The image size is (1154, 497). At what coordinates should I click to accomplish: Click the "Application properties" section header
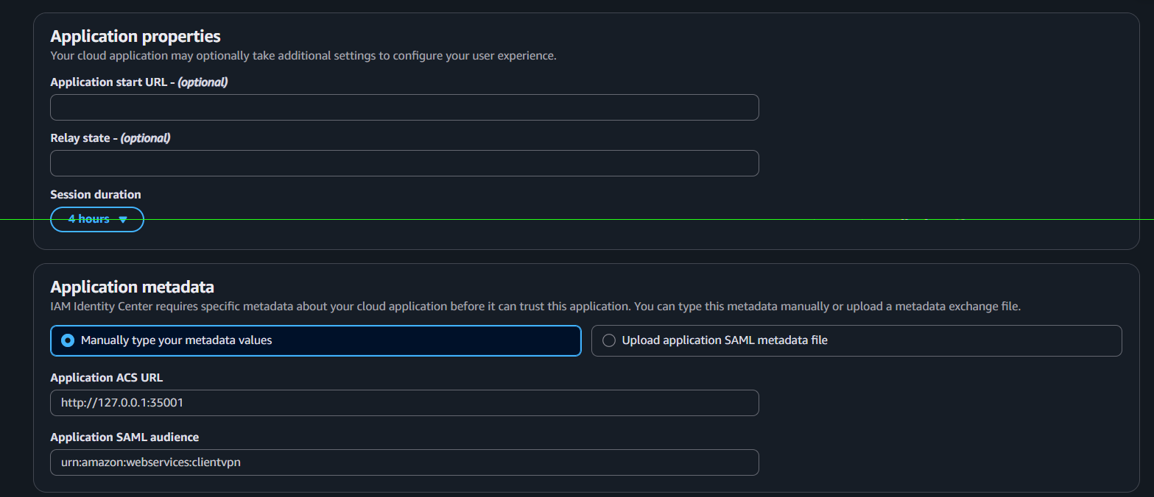135,35
